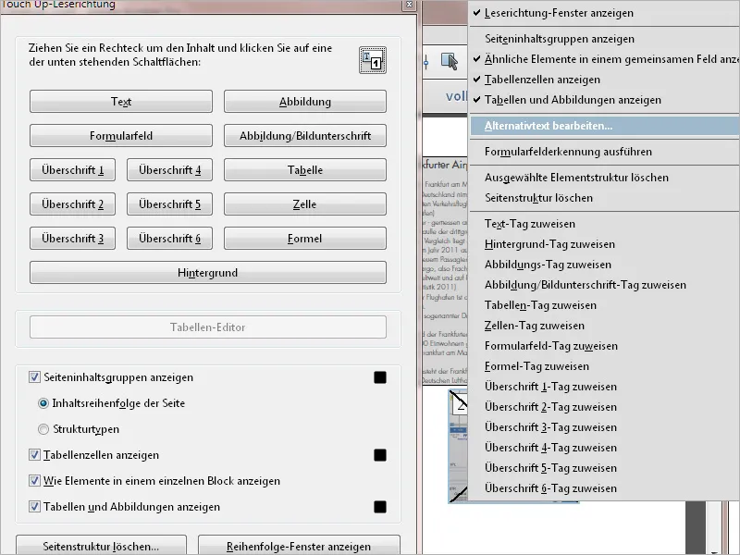Choose Abbildung/Bildunterschrift-Tag zuweisen menu entry

(605, 285)
